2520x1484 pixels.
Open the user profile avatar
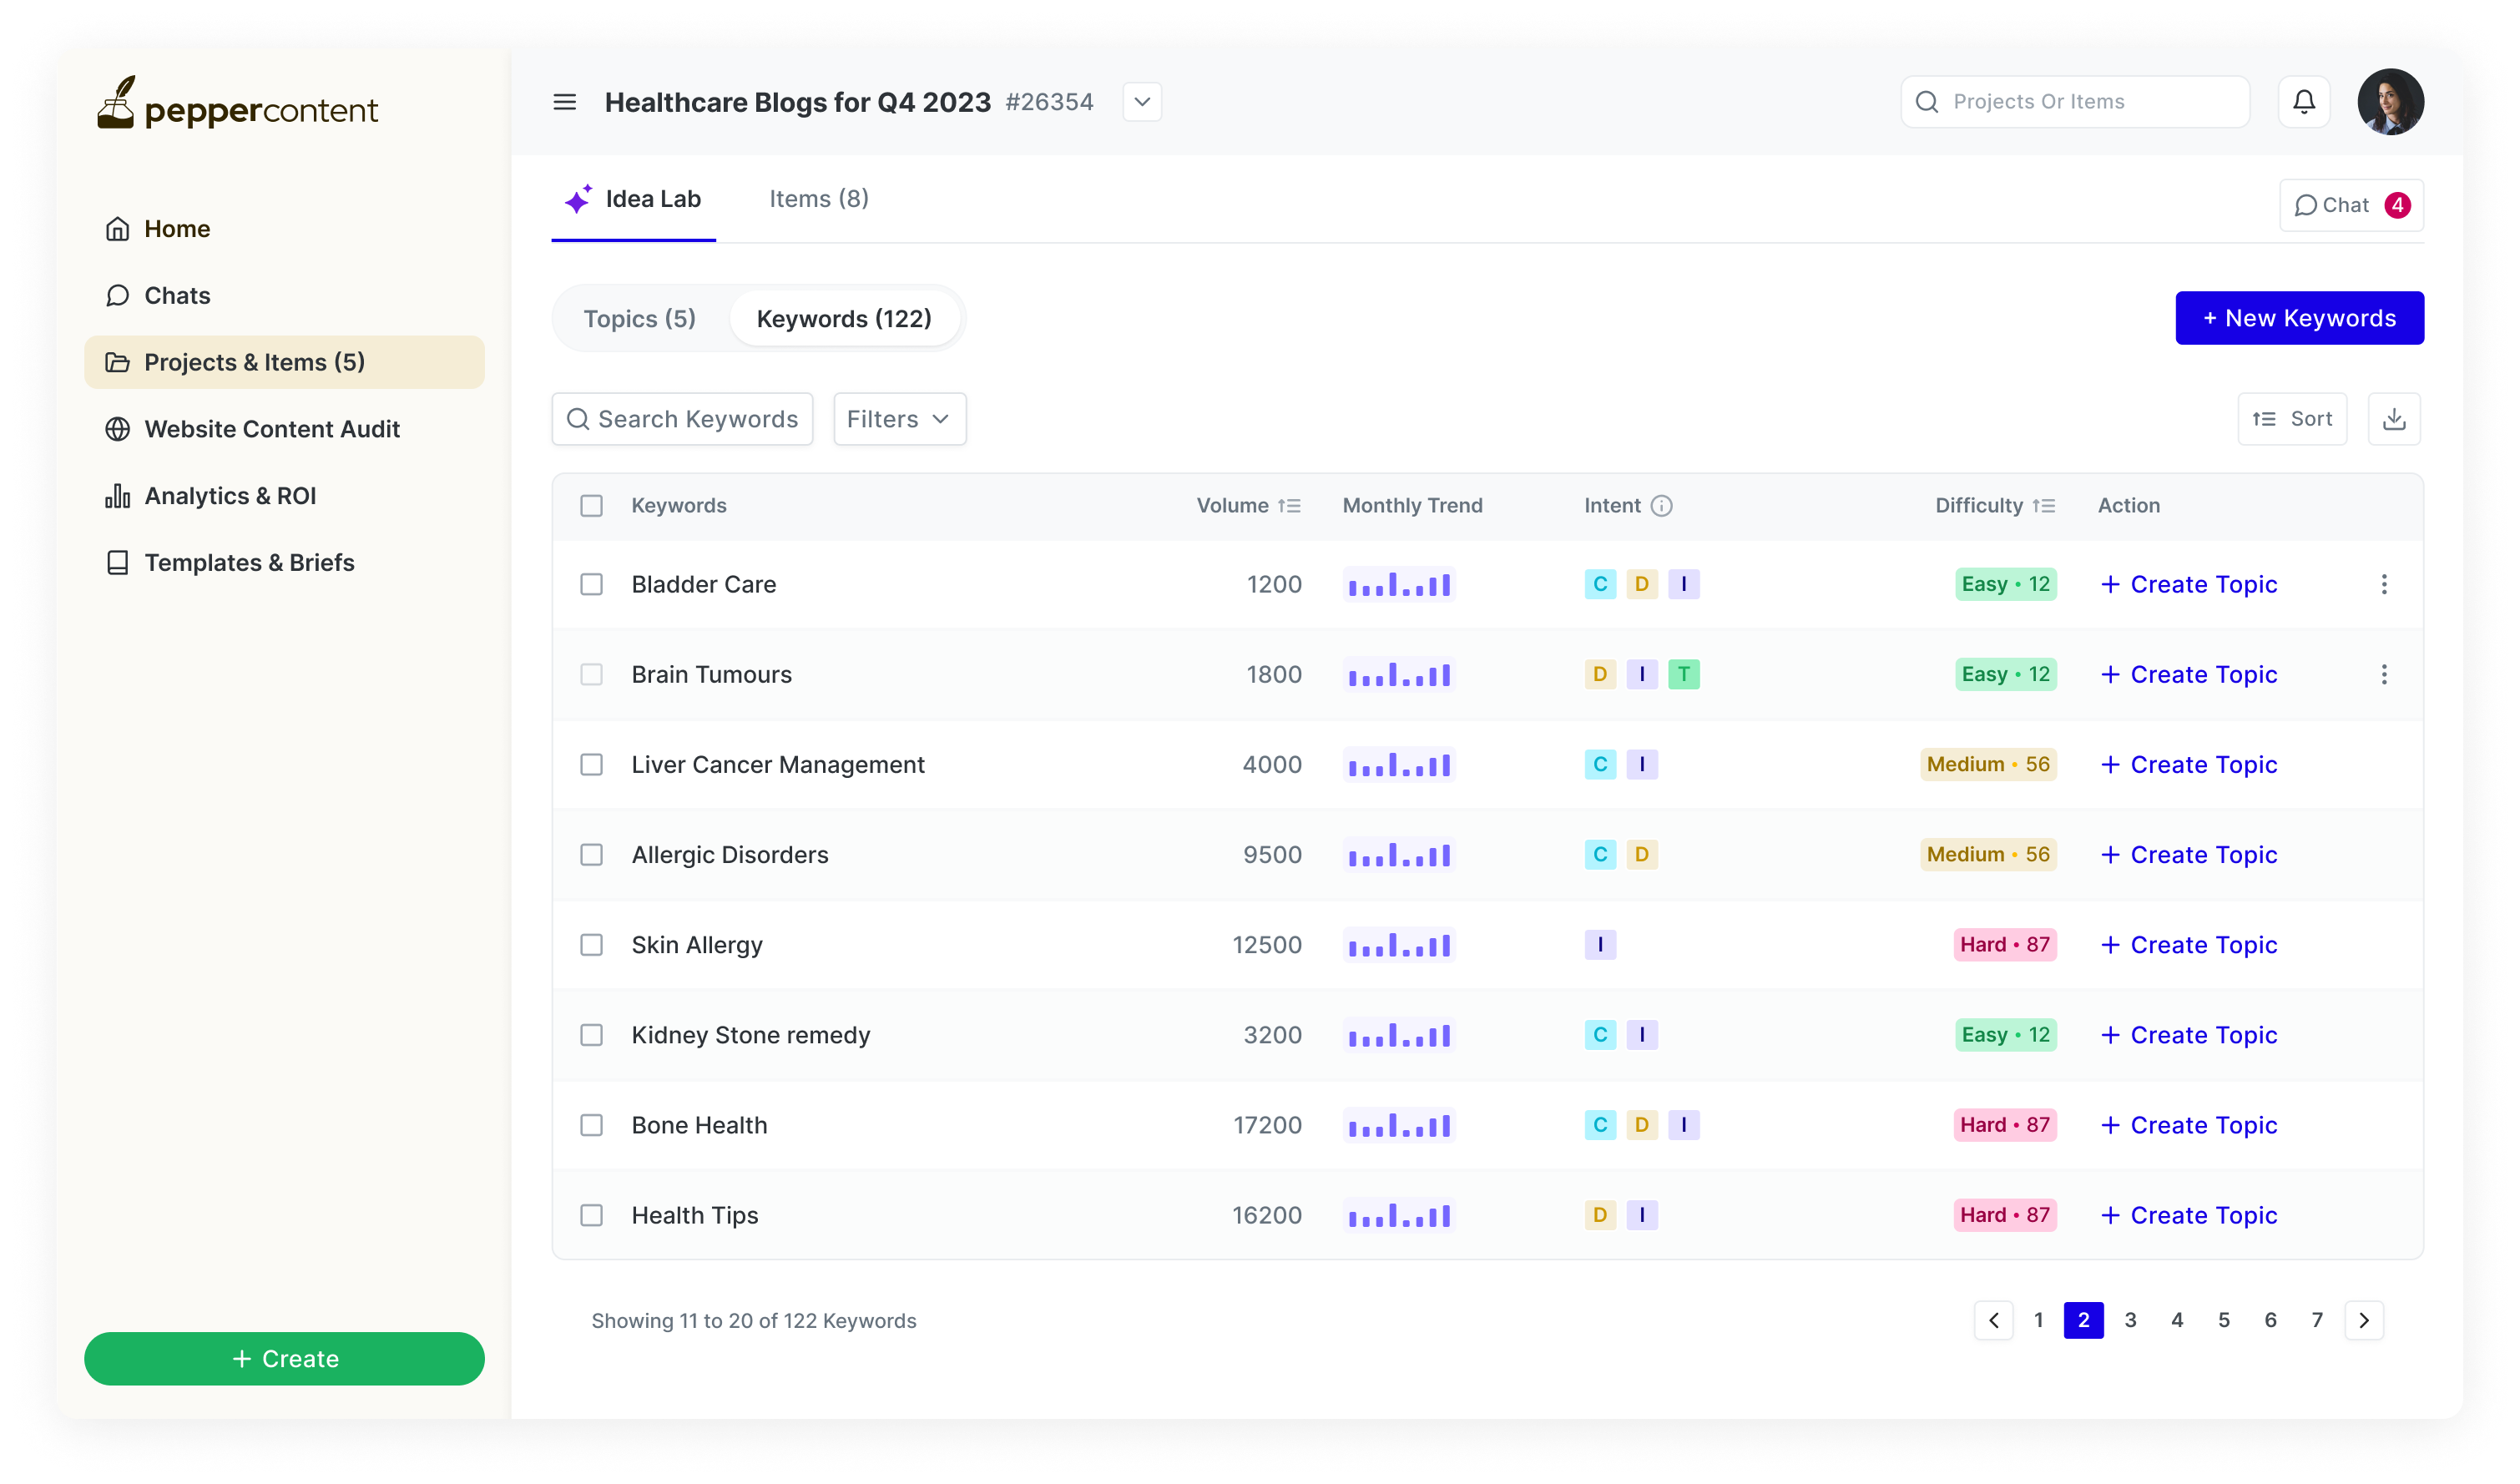tap(2391, 102)
